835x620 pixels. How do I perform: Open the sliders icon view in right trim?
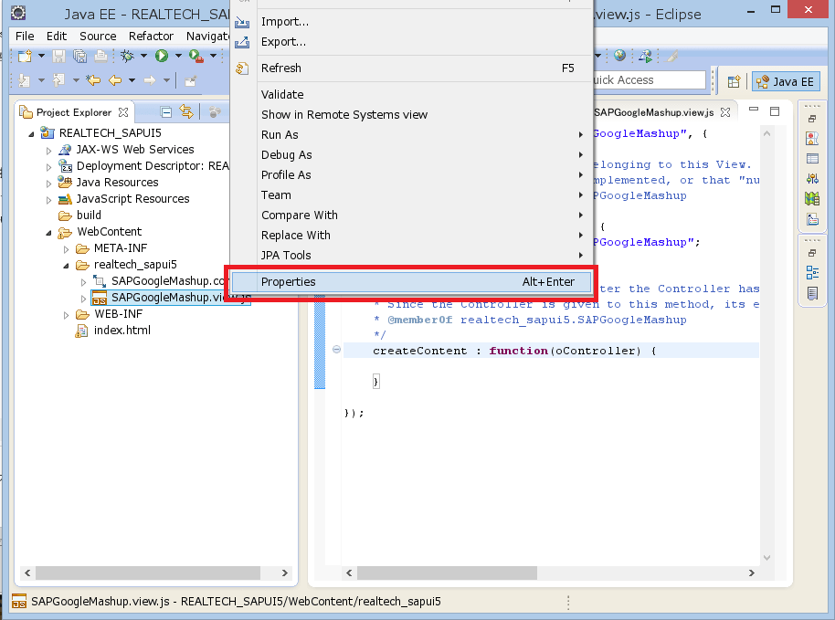(812, 178)
